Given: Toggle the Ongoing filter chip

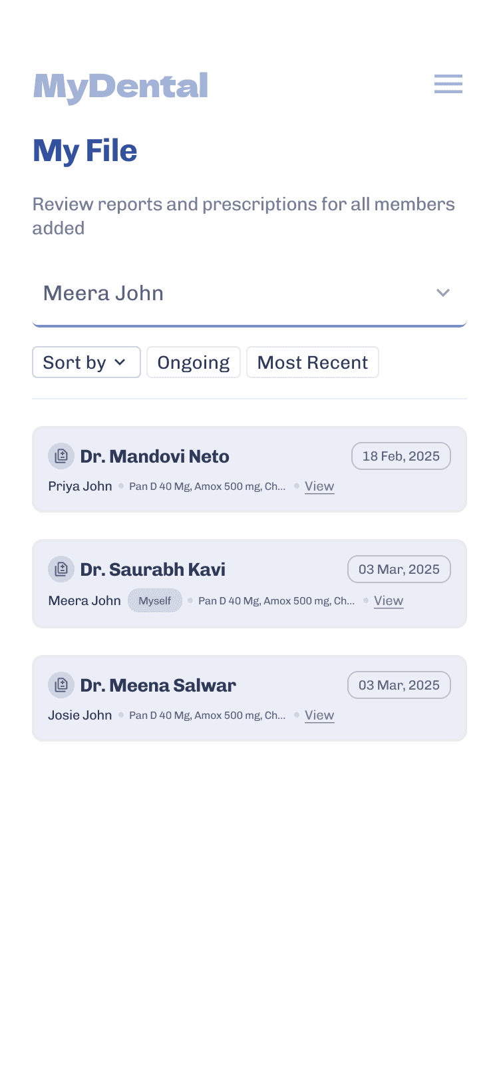Looking at the screenshot, I should 194,362.
